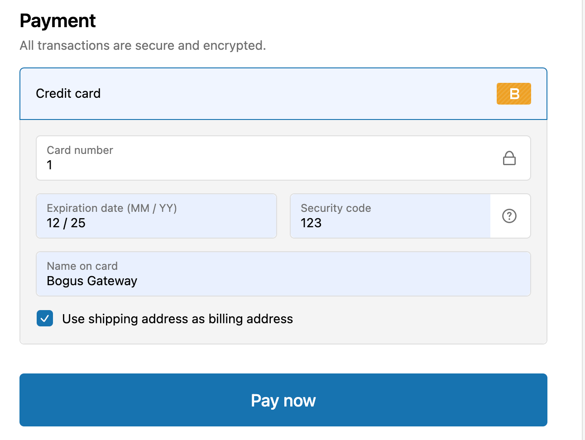Uncheck Use shipping address as billing address
Screen dimensions: 585x440
point(45,319)
